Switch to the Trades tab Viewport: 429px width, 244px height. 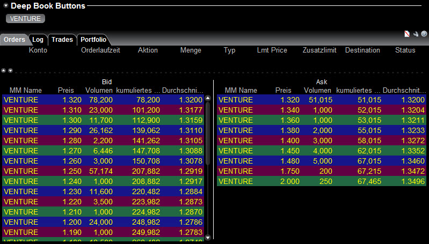click(62, 40)
